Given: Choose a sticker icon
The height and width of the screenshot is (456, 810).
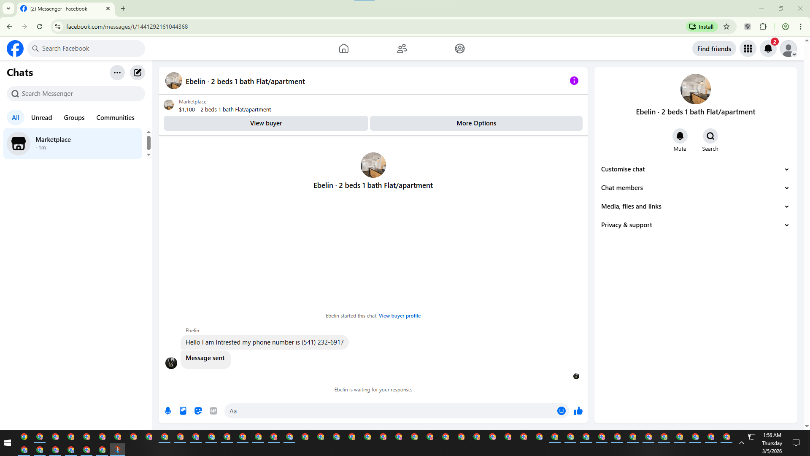Looking at the screenshot, I should [198, 411].
